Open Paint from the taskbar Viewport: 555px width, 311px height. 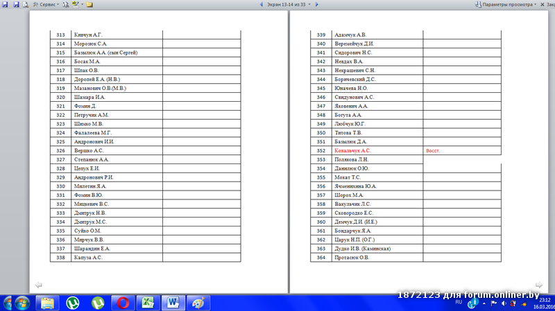pyautogui.click(x=198, y=303)
